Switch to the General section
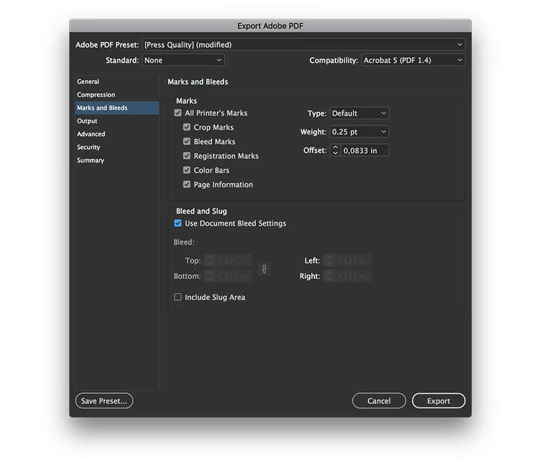 (88, 82)
